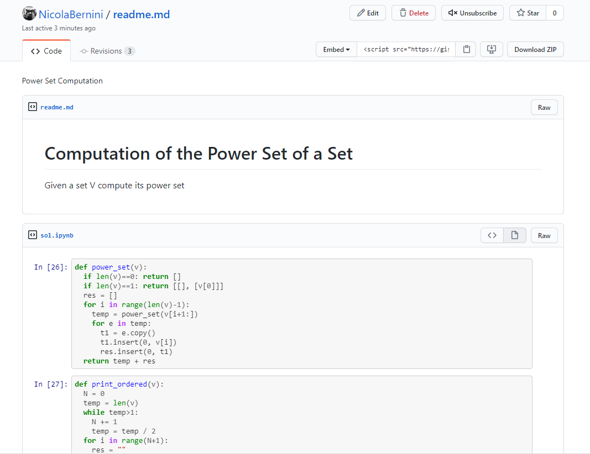
Task: Click the 'Given a set V compute its power set' text
Action: 114,186
